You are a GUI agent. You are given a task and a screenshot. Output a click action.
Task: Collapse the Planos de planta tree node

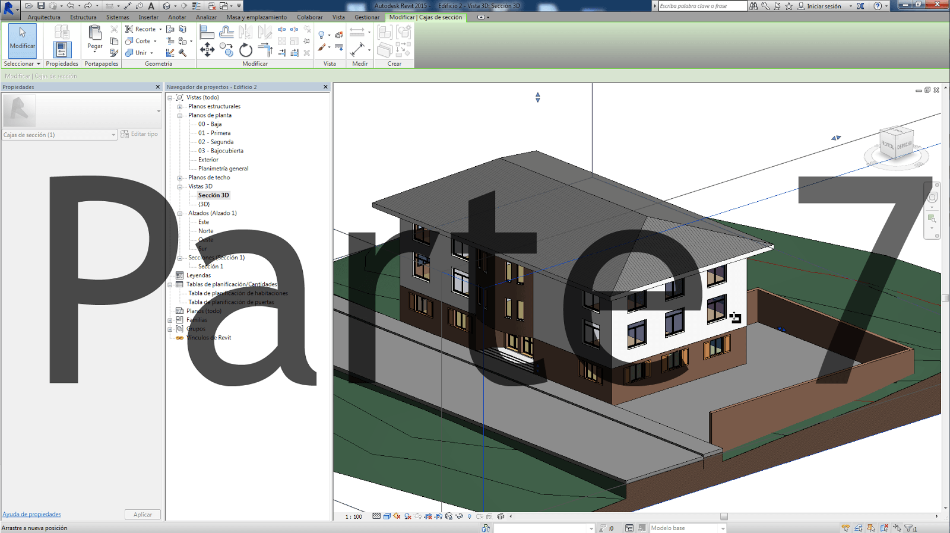click(x=180, y=116)
